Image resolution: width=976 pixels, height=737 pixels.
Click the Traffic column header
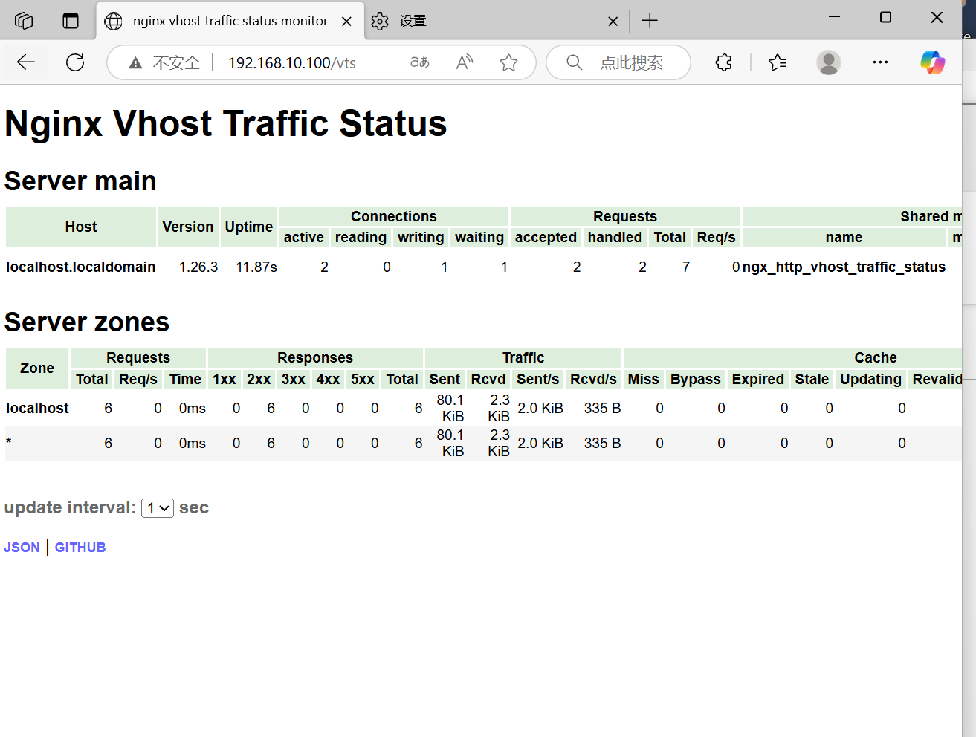click(x=523, y=357)
